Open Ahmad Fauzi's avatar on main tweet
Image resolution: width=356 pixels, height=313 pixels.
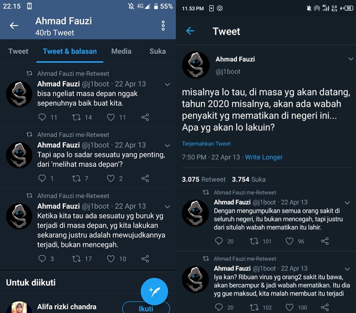(196, 65)
